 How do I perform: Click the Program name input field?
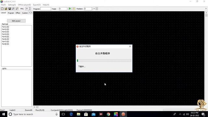click(45, 9)
